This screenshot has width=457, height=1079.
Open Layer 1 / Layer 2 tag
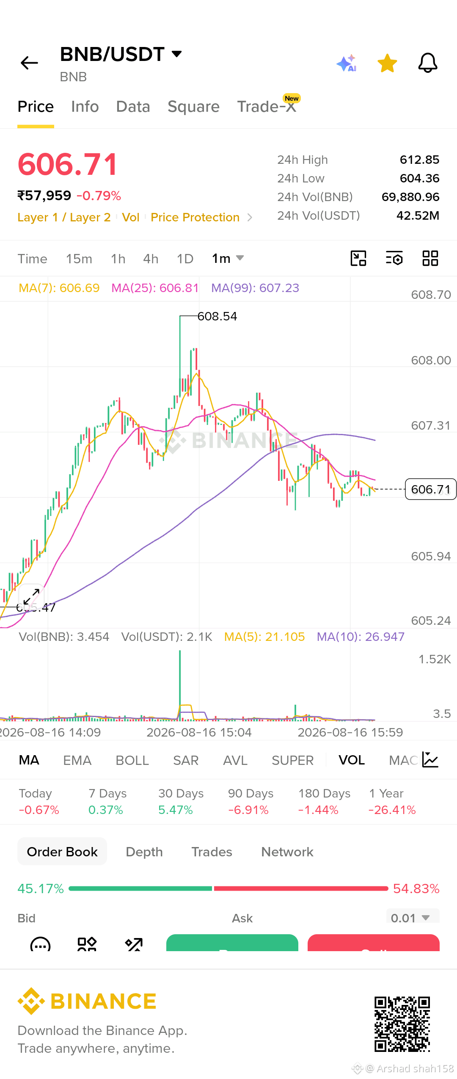coord(64,218)
